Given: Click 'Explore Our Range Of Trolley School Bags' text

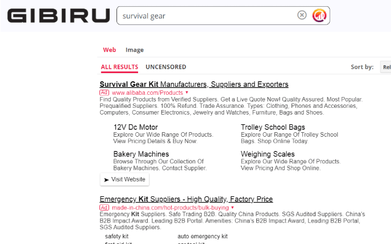Looking at the screenshot, I should pos(289,138).
